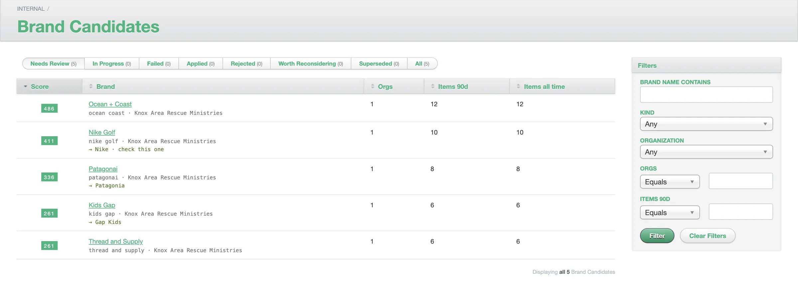
Task: Click the INTERNAL breadcrumb link
Action: (x=31, y=9)
